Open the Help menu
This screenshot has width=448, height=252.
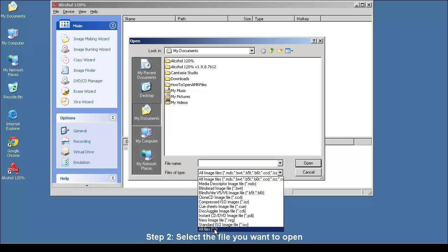(x=94, y=12)
